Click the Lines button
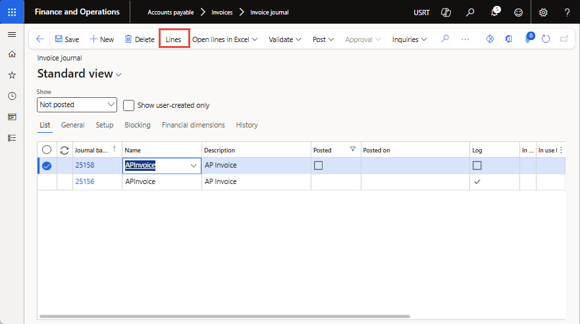The image size is (580, 324). 174,39
